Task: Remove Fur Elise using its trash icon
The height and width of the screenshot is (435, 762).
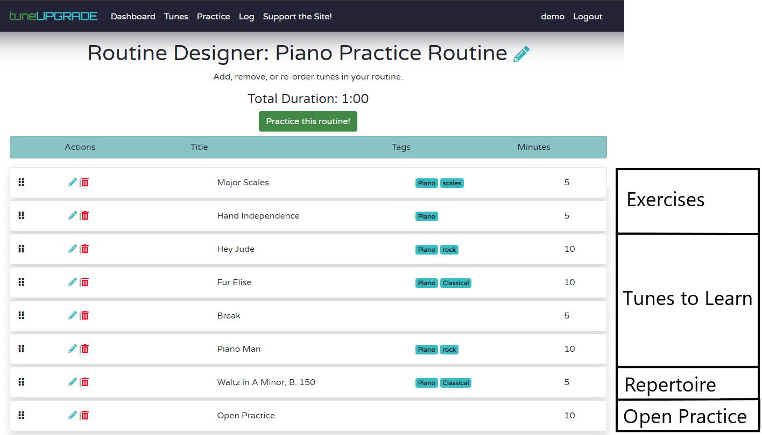Action: pos(85,282)
